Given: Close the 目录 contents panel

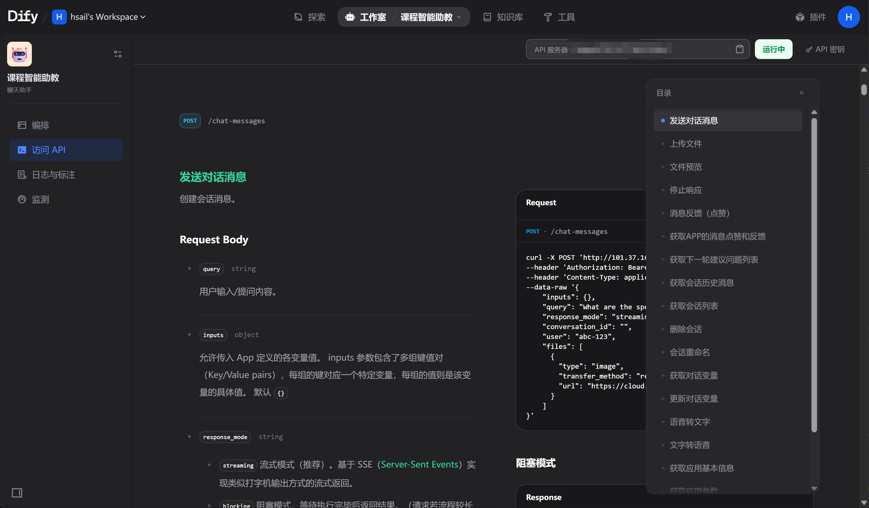Looking at the screenshot, I should click(x=801, y=93).
